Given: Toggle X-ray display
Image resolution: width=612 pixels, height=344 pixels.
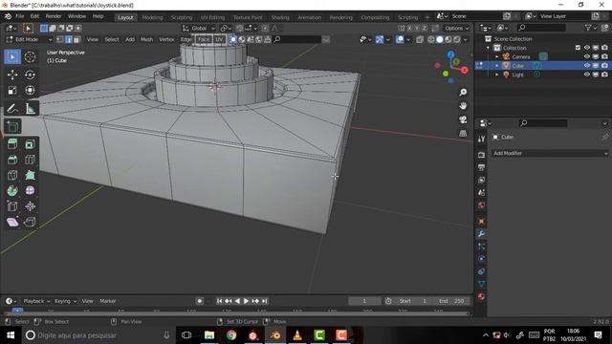Looking at the screenshot, I should click(420, 39).
